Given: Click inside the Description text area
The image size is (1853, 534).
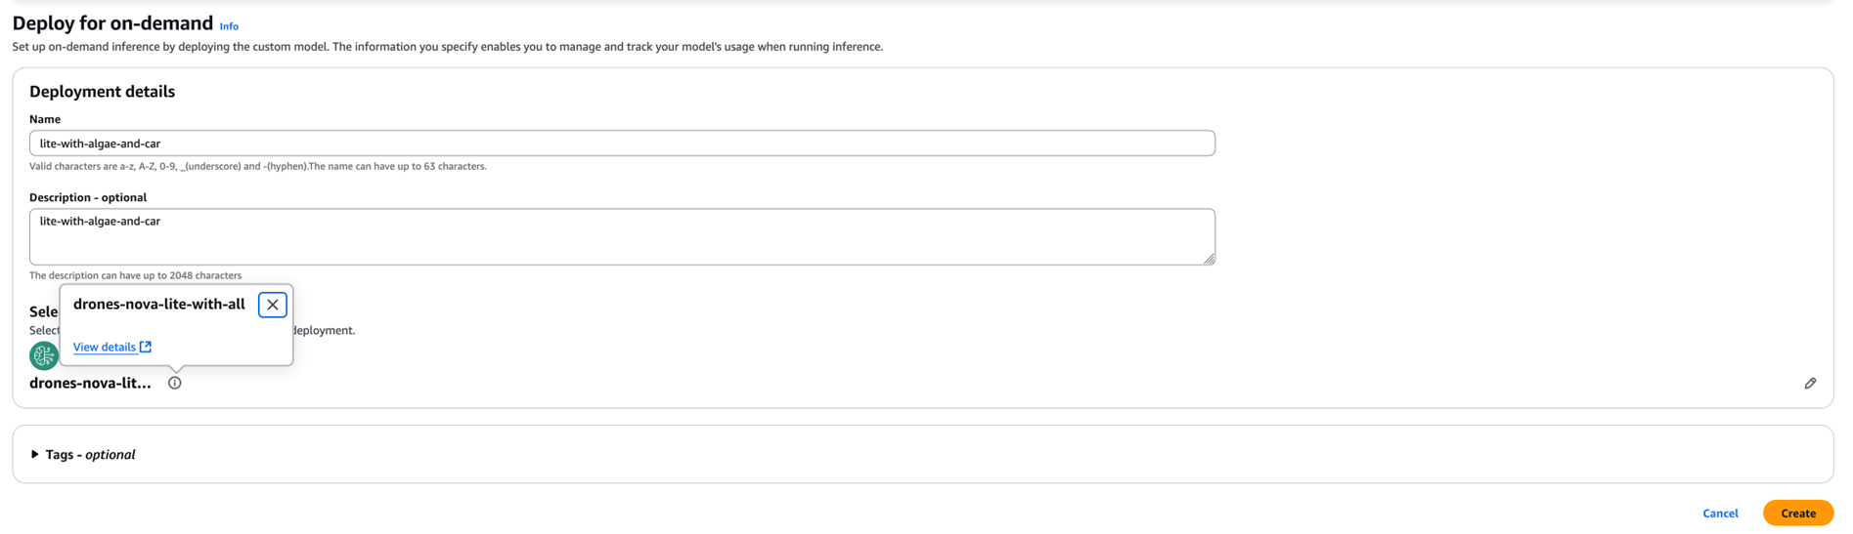Looking at the screenshot, I should (622, 237).
